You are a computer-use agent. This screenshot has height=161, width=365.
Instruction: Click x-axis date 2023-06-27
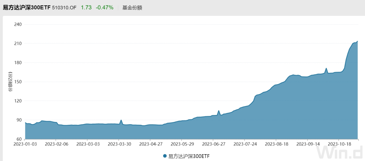pos(213,144)
